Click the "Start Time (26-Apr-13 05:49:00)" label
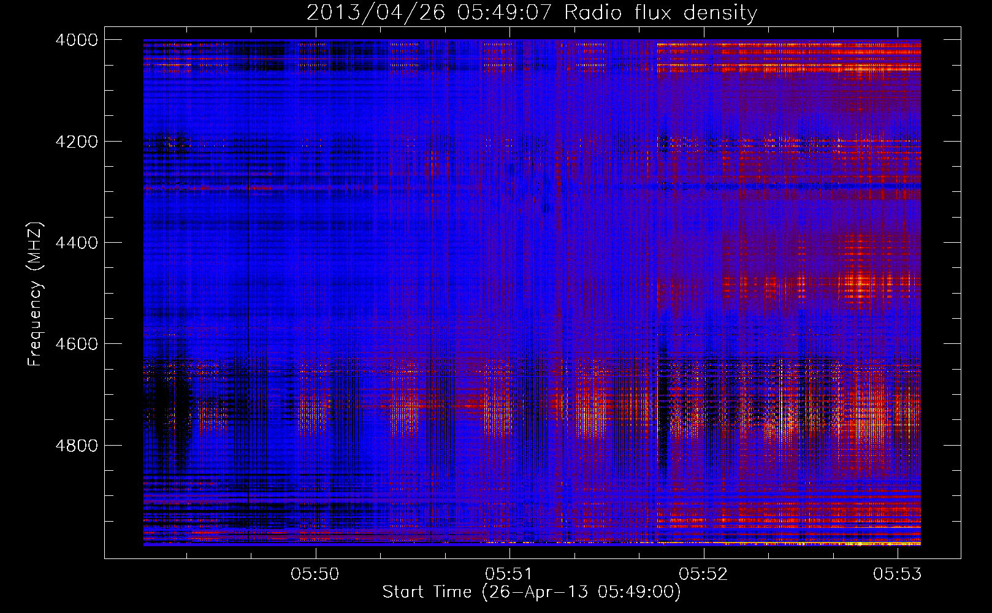This screenshot has height=613, width=992. coord(532,592)
